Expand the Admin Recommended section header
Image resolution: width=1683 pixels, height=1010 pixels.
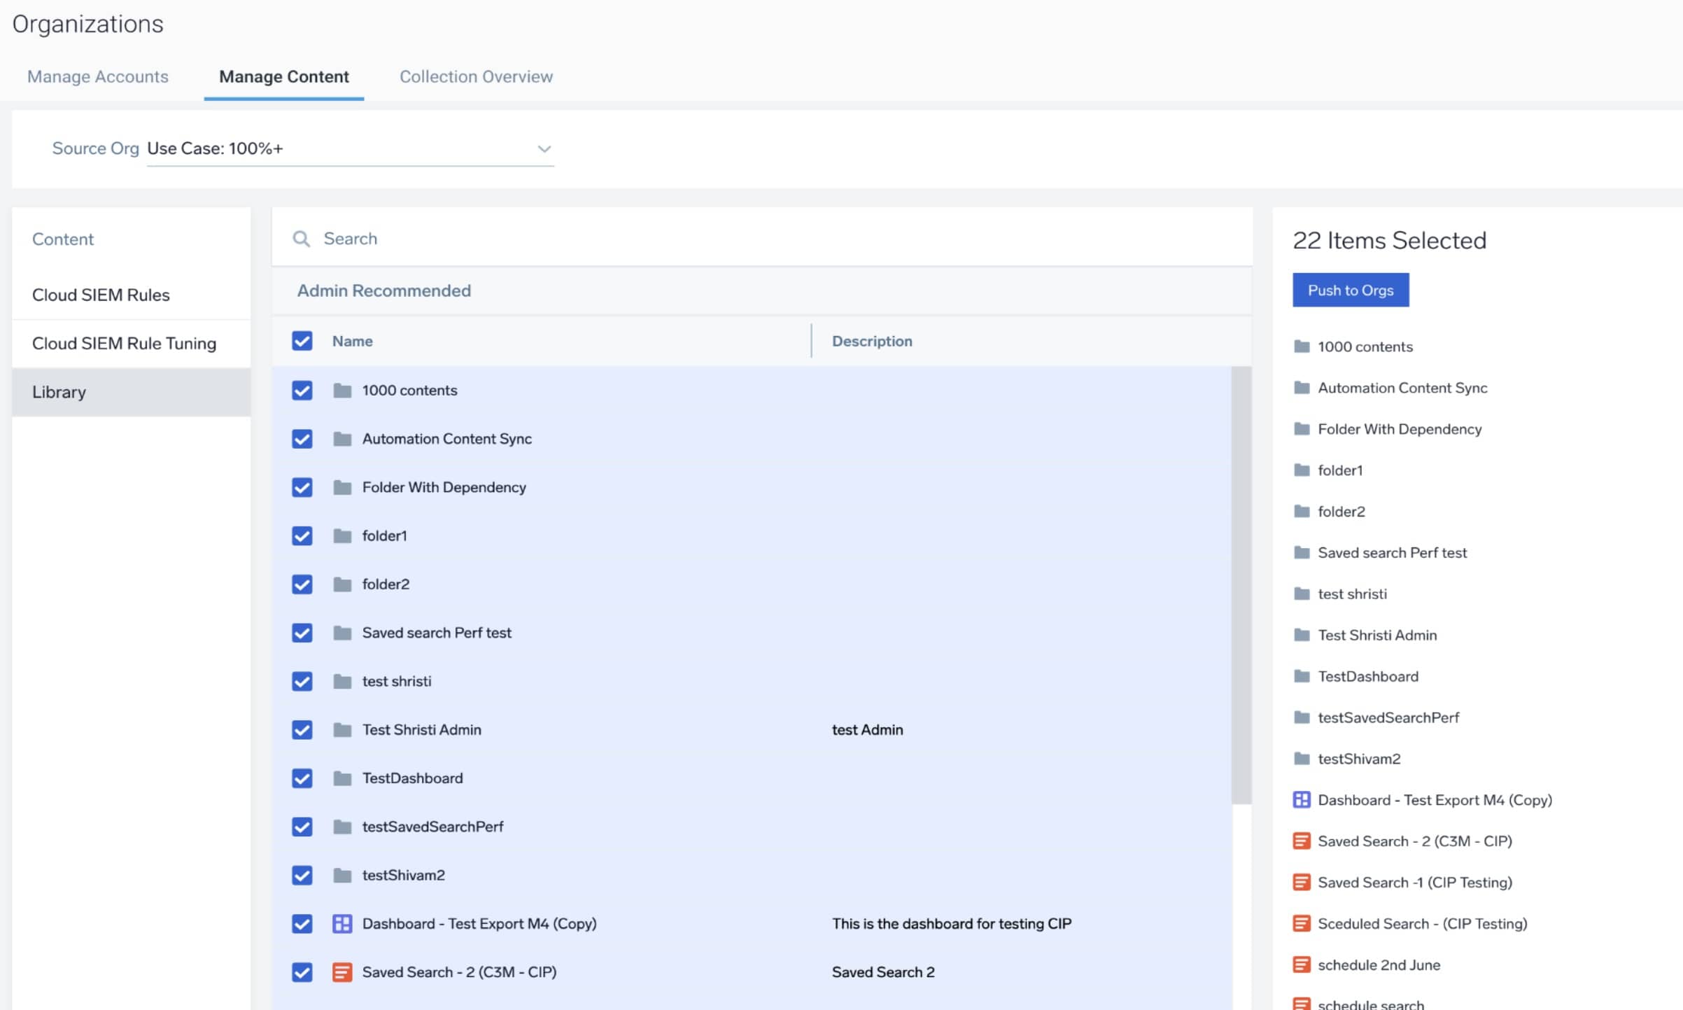(383, 290)
